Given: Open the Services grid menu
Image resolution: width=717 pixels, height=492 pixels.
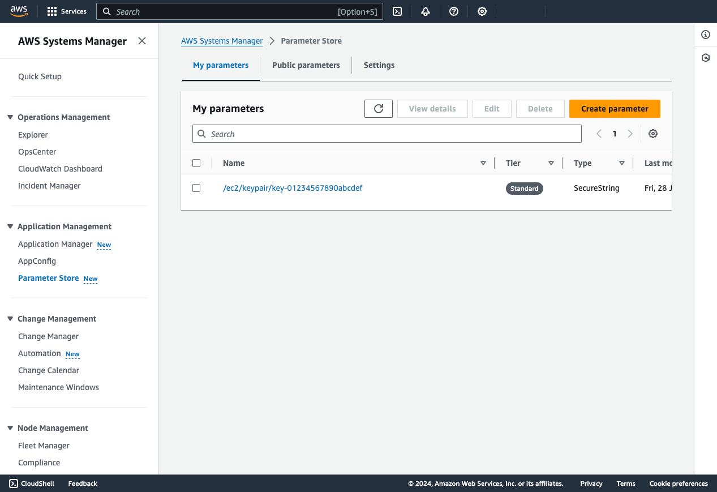Looking at the screenshot, I should 66,11.
